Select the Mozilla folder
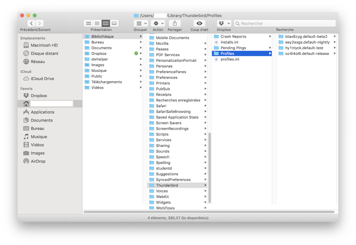356x245 pixels. coord(178,44)
